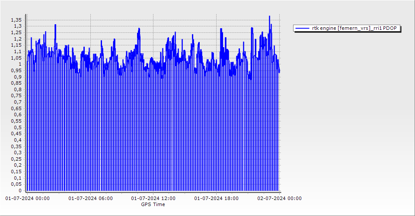Screen dimensions: 415x216
Task: Click the 1,1 value on the Y axis
Action: (x=17, y=51)
